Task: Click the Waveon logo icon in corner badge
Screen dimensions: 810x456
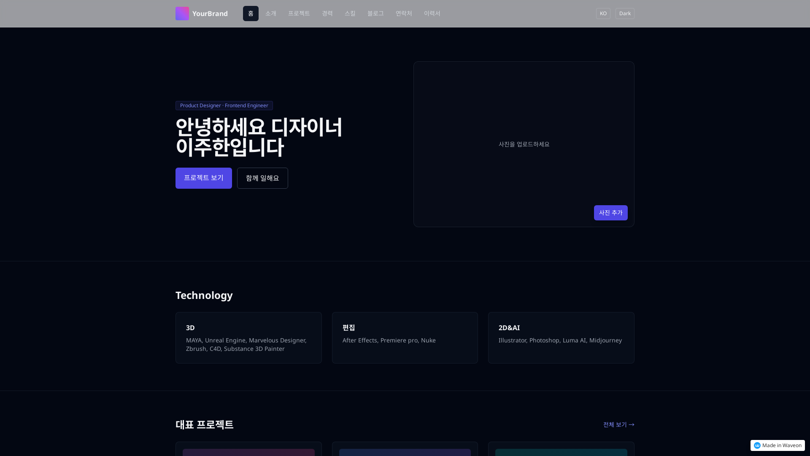Action: 757,445
